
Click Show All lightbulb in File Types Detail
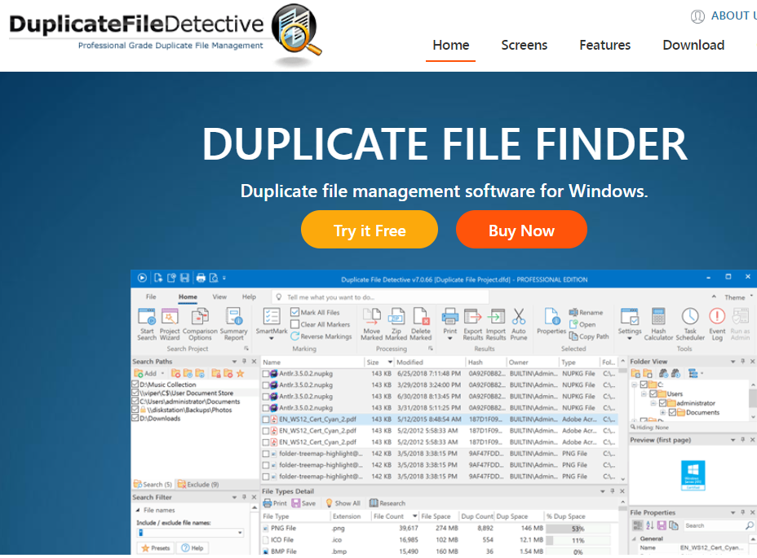(x=343, y=503)
